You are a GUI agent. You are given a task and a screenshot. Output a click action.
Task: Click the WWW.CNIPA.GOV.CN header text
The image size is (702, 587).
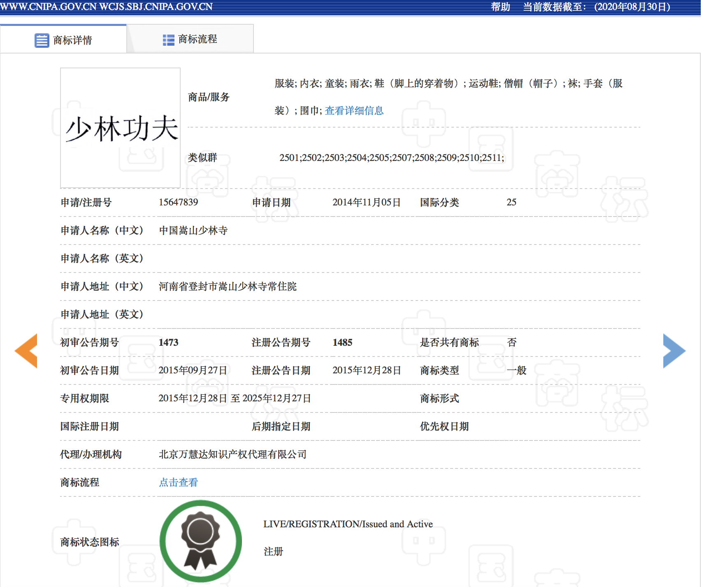(x=48, y=7)
